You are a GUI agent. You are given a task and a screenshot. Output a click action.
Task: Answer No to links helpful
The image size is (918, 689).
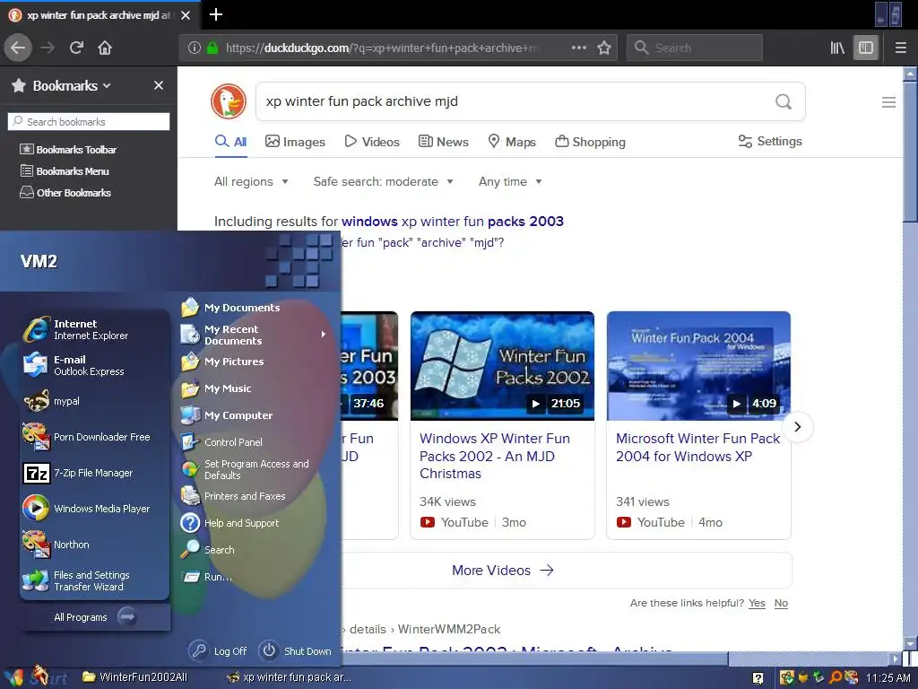point(781,603)
